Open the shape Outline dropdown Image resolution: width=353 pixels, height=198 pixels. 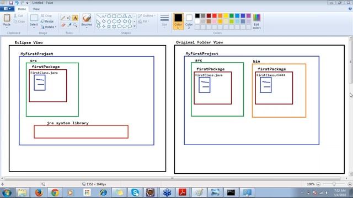pyautogui.click(x=147, y=16)
